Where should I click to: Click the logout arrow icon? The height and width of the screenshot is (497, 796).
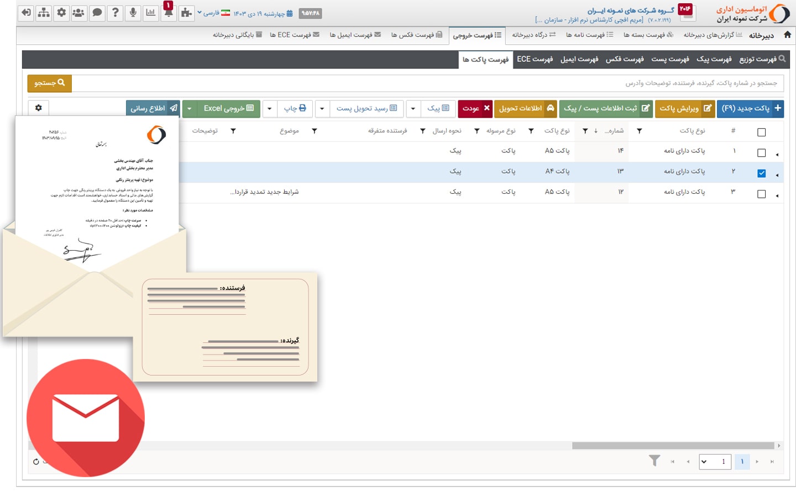pos(26,13)
